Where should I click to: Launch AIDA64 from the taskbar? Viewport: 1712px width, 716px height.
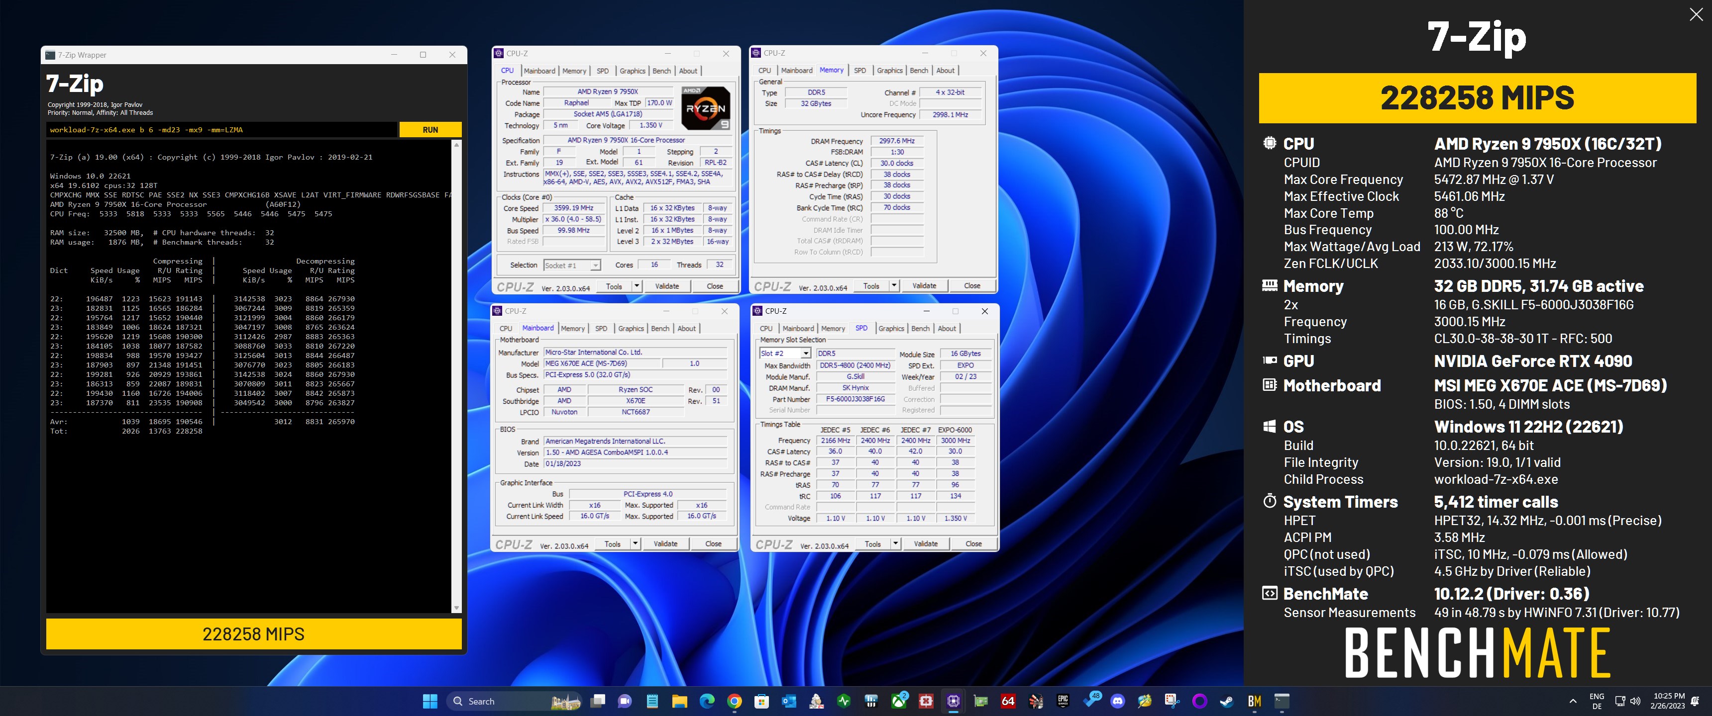[x=1008, y=701]
